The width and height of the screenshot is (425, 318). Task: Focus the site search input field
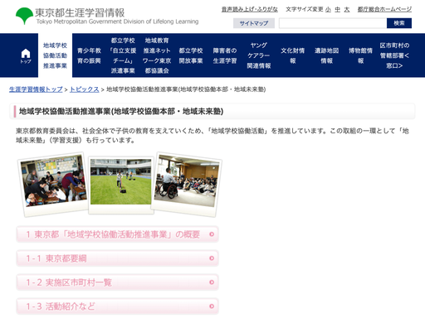point(333,23)
